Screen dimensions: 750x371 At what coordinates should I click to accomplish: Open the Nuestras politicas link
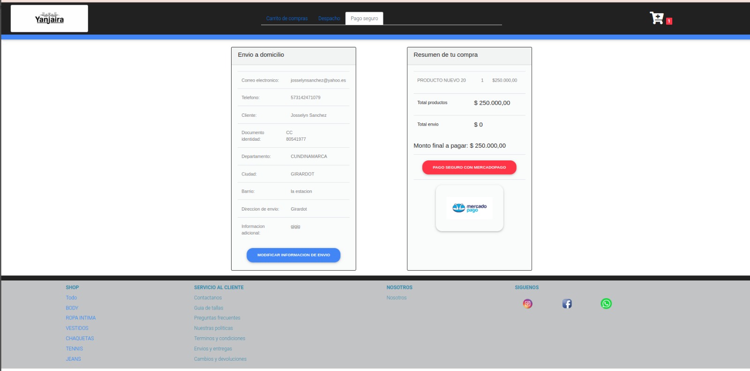[x=213, y=328]
